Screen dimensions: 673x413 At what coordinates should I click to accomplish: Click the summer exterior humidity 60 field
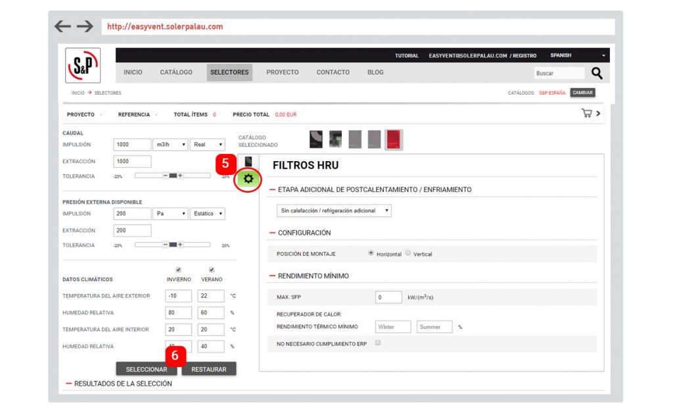coord(211,312)
